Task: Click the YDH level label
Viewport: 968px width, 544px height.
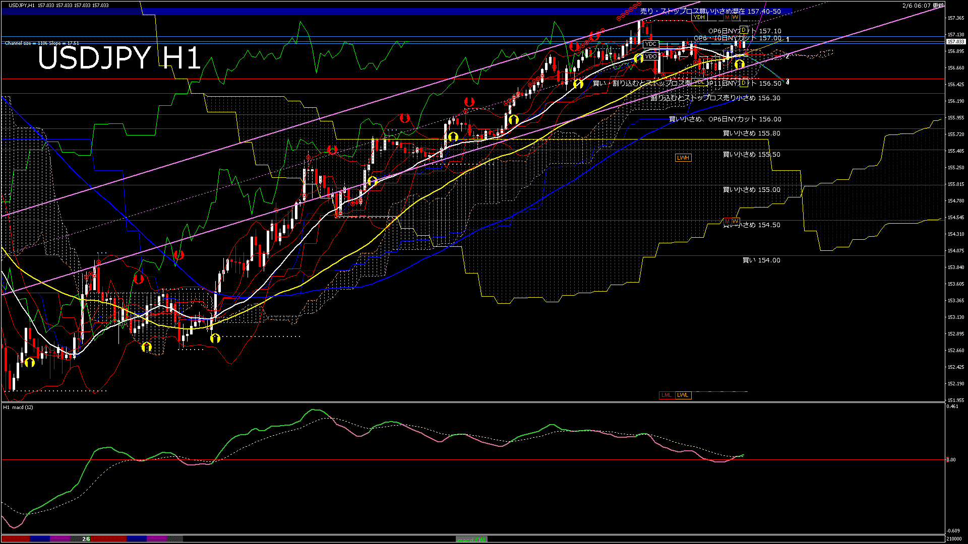Action: click(x=699, y=17)
